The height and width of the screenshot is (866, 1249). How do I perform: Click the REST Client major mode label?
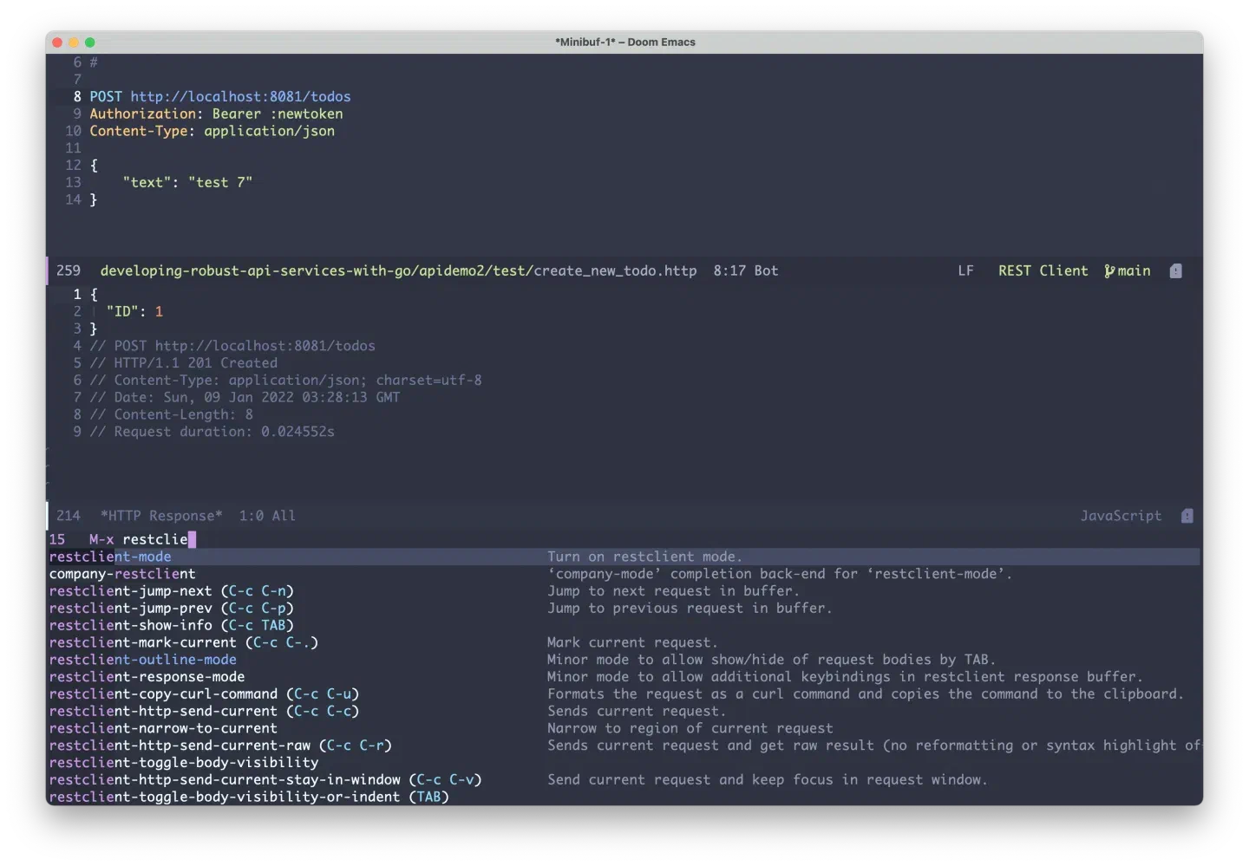(x=1043, y=271)
